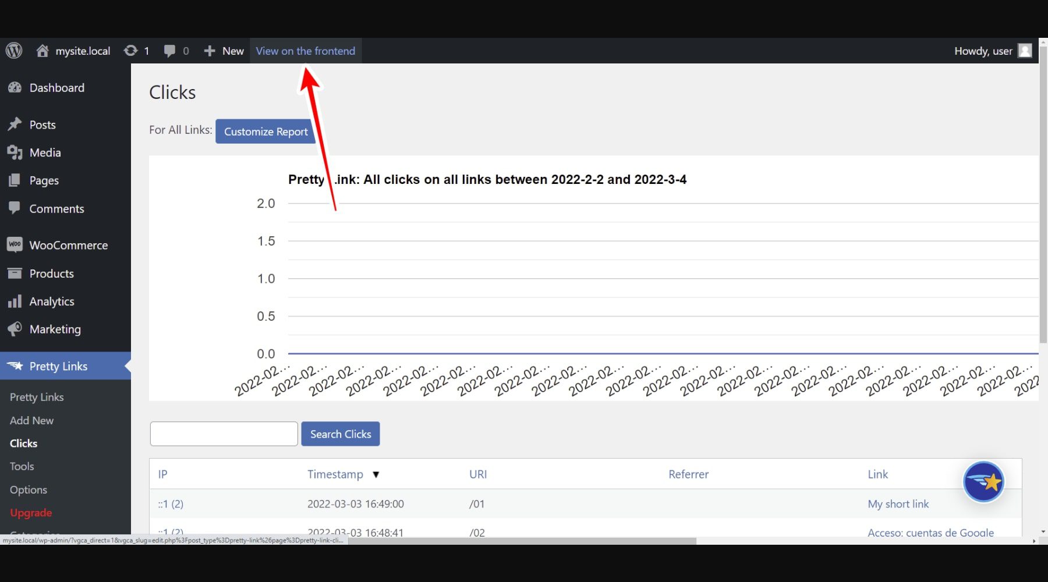
Task: Select Options under Pretty Links
Action: [x=28, y=489]
